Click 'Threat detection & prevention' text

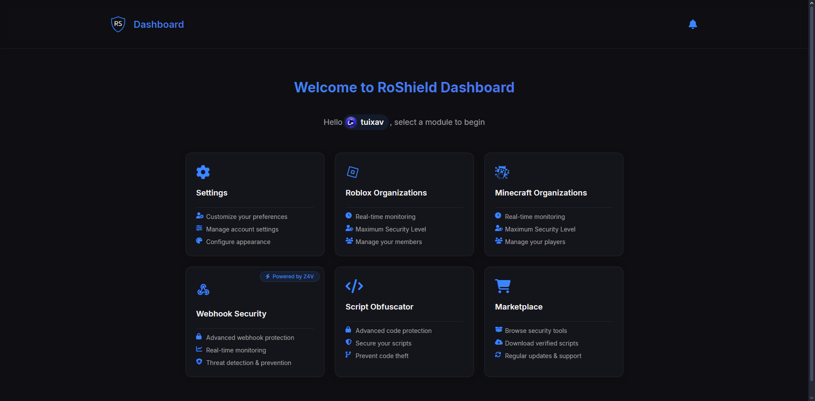[248, 363]
